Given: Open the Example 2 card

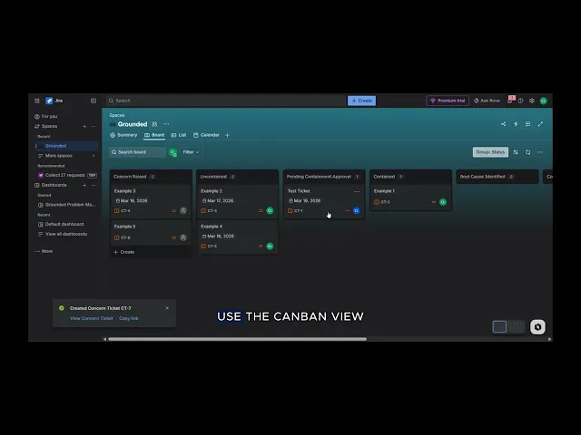Looking at the screenshot, I should tap(238, 201).
